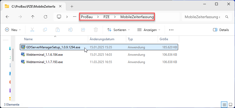Expand the chevron after ProBau in the path
The image size is (235, 108).
pos(98,17)
